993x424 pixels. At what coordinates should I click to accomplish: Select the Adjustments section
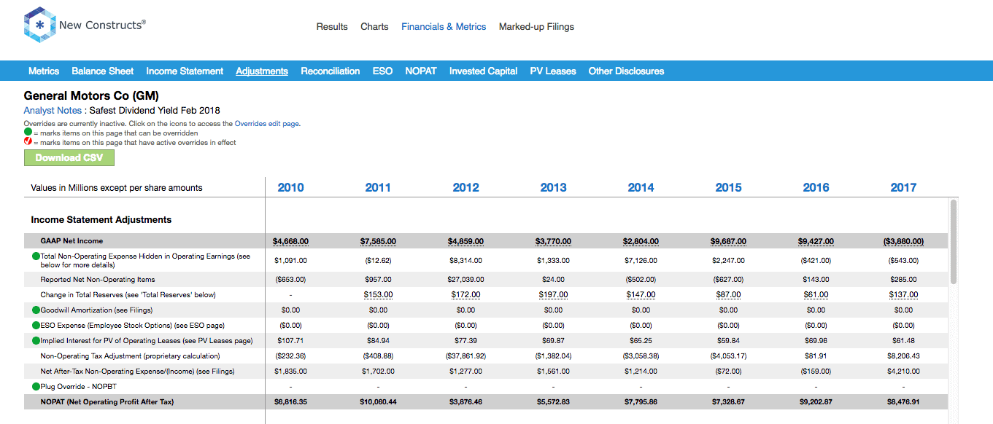click(262, 71)
